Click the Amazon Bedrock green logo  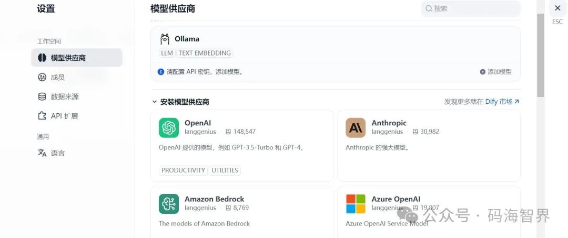(169, 204)
